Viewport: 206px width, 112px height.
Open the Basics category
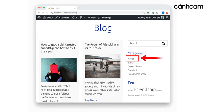tap(131, 63)
